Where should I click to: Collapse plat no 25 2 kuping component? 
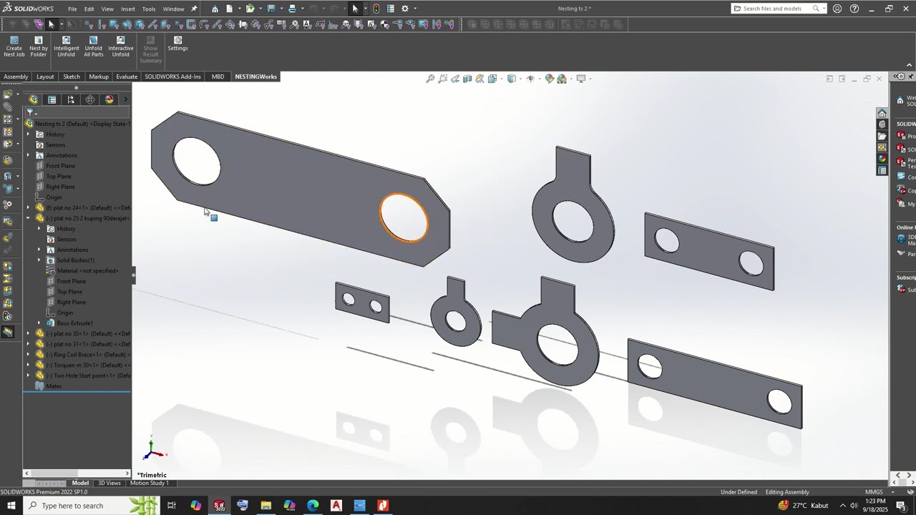click(29, 218)
